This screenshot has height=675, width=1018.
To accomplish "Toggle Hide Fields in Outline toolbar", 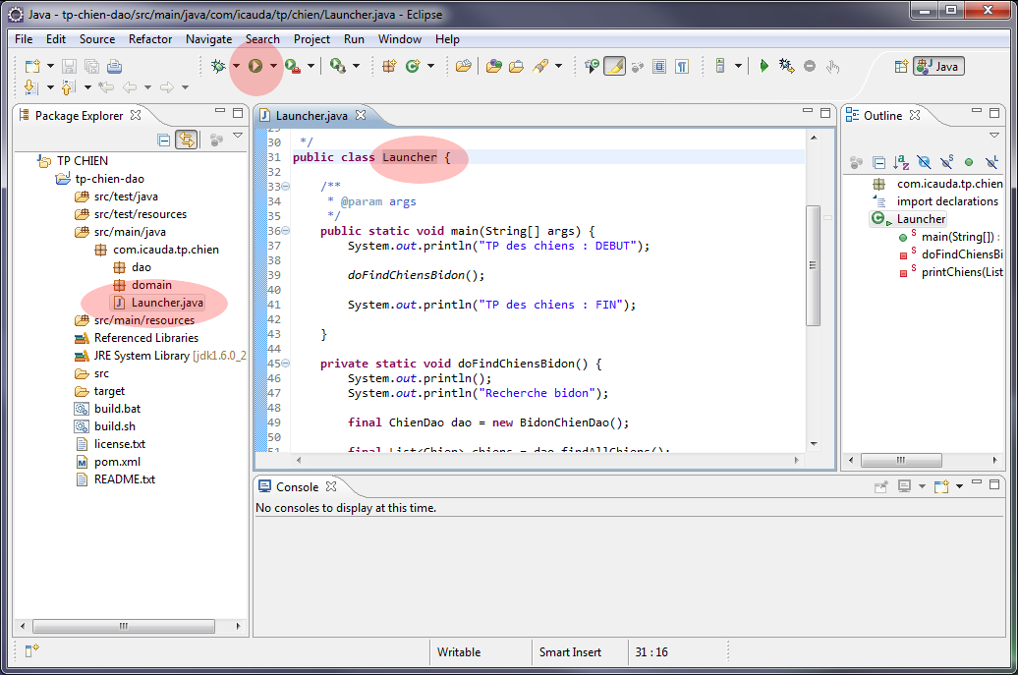I will tap(924, 162).
